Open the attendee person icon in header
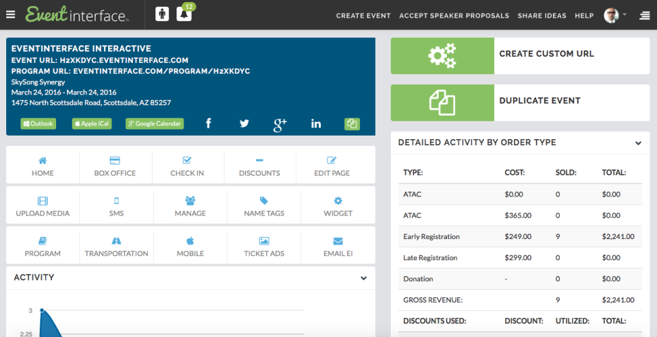The width and height of the screenshot is (657, 337). tap(162, 14)
